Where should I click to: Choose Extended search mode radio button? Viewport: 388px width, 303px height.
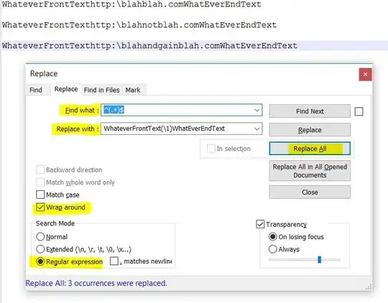click(40, 249)
